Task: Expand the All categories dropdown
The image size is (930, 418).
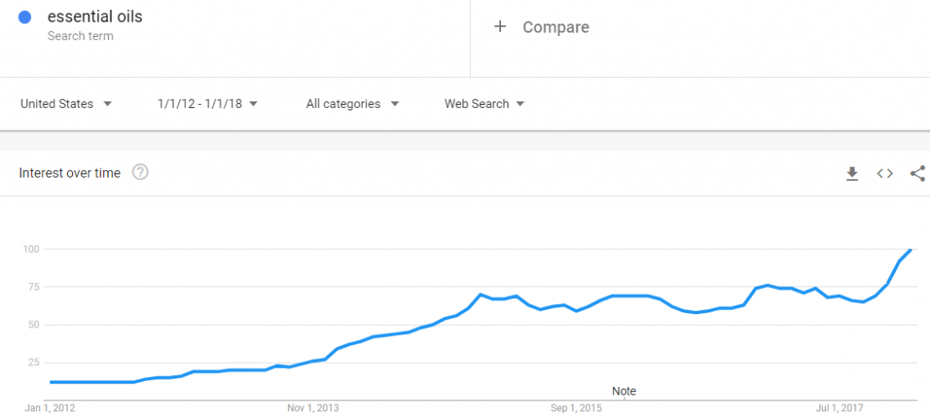Action: tap(352, 104)
